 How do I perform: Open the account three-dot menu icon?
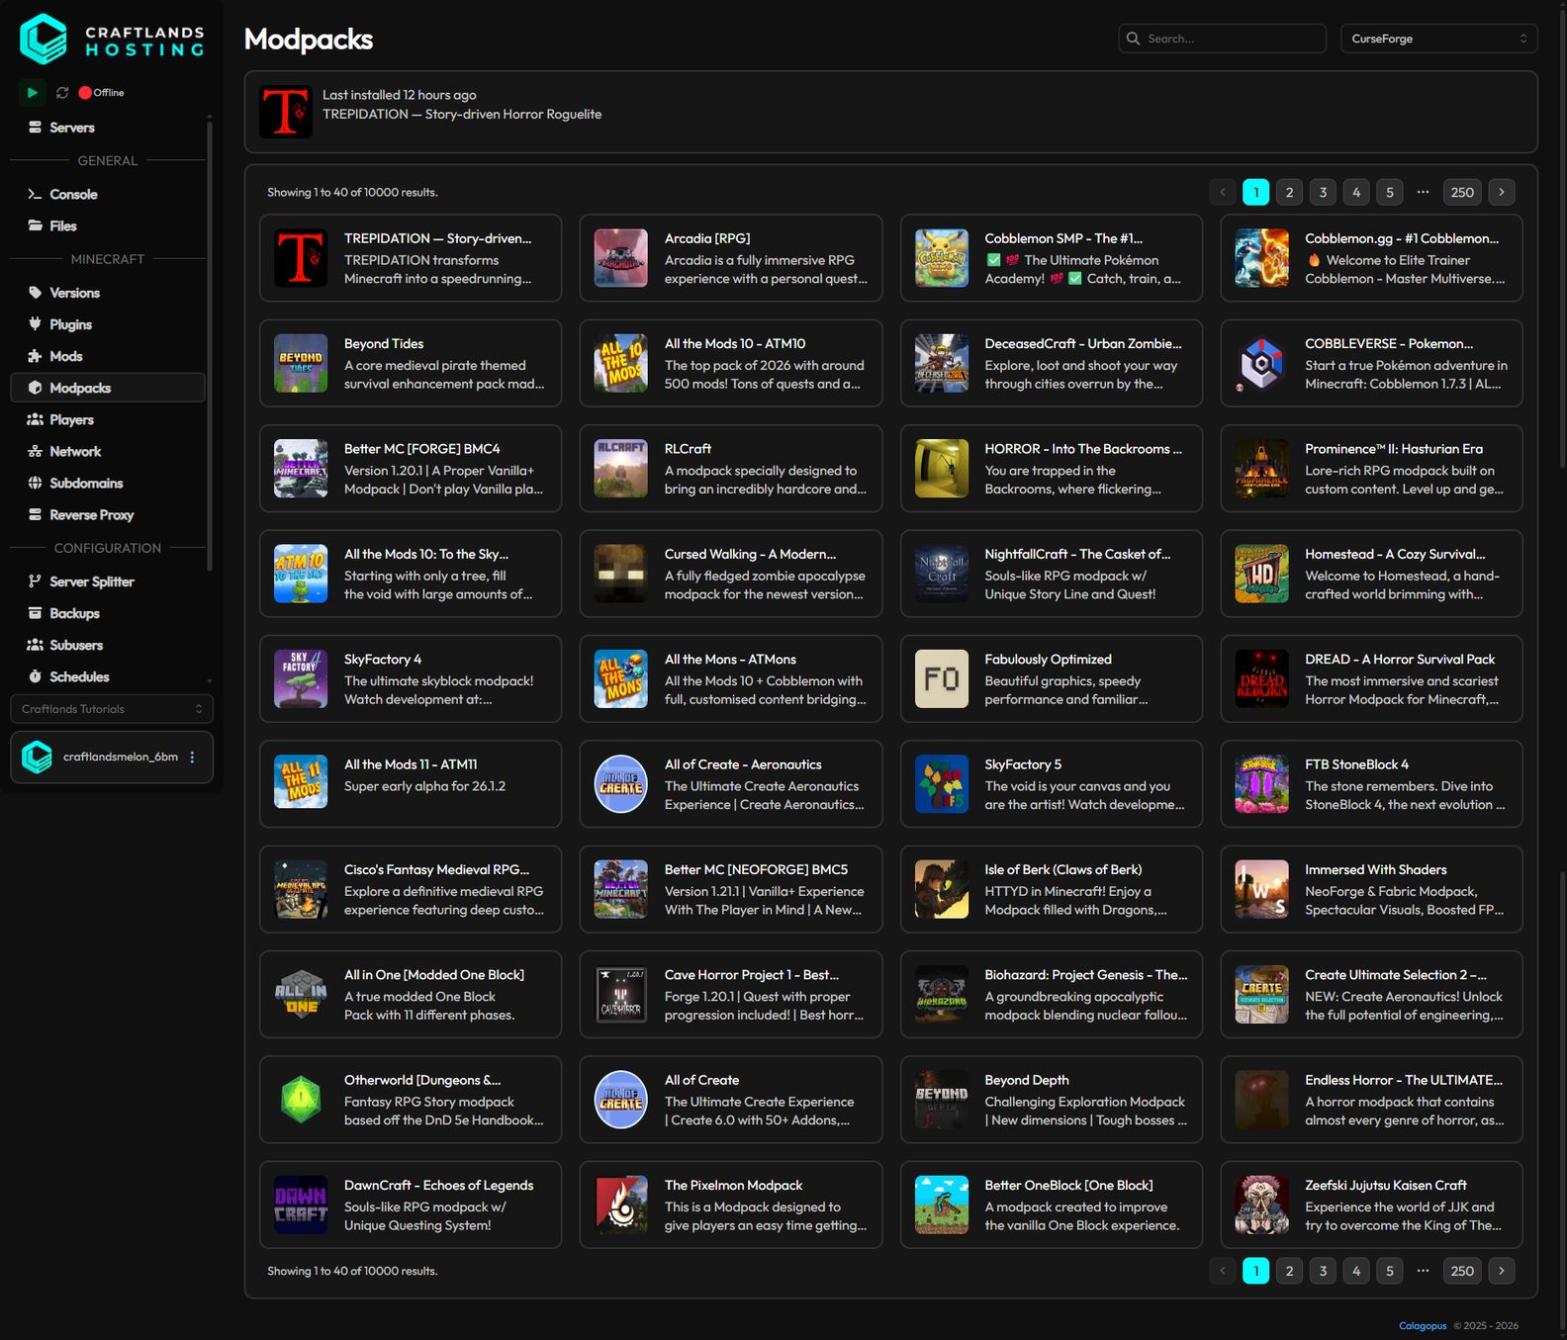tap(193, 758)
